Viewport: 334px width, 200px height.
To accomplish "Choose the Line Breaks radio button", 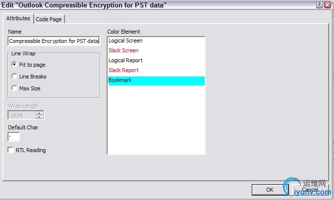I will (14, 77).
